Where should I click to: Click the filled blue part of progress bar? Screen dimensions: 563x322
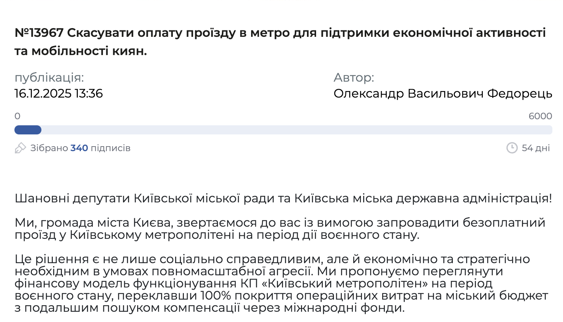point(28,130)
